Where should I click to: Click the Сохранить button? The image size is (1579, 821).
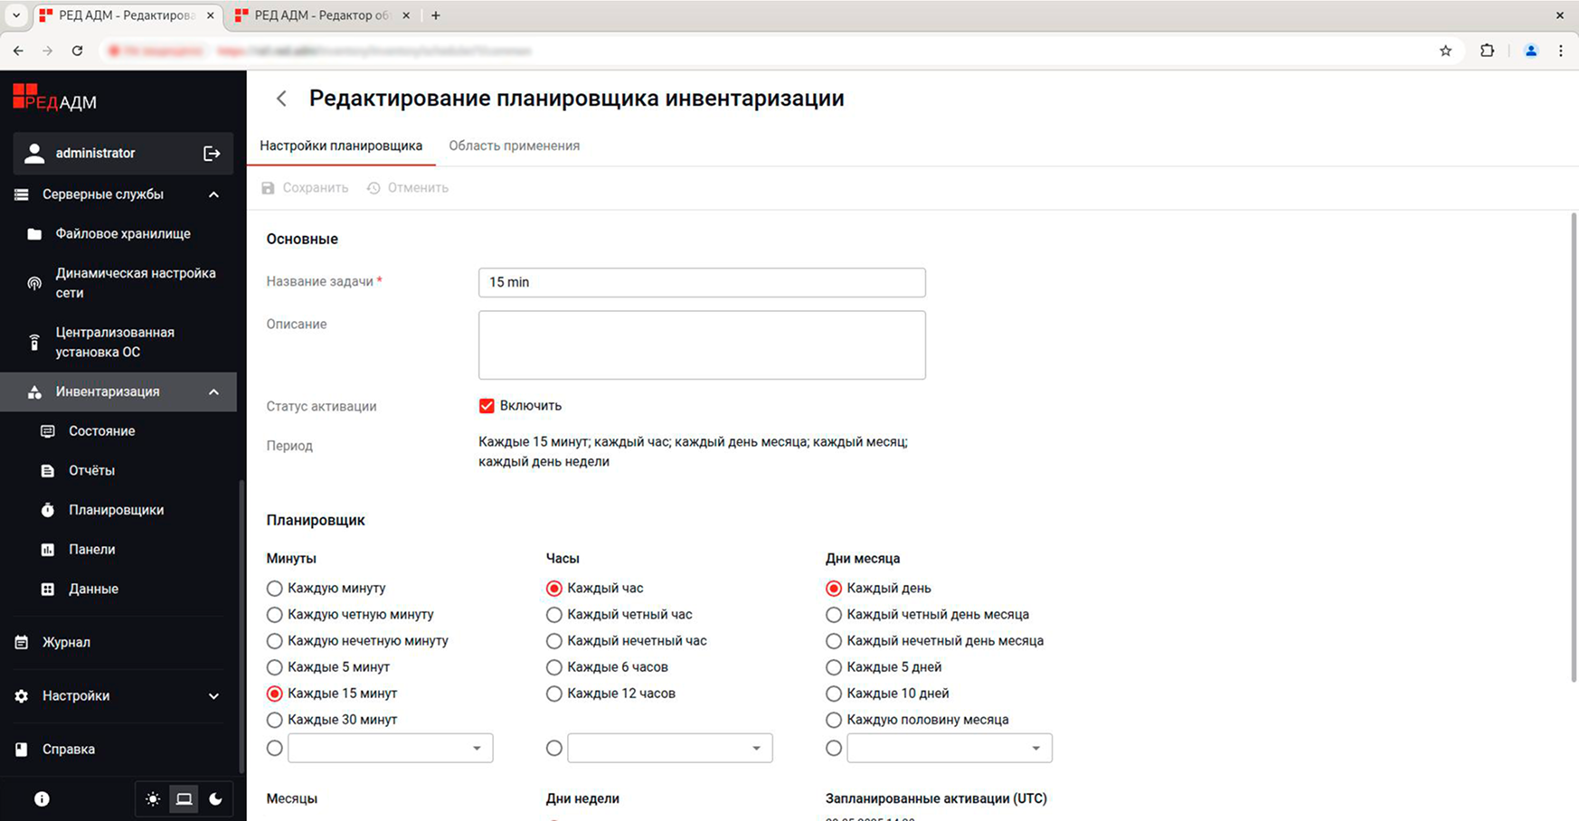[305, 188]
